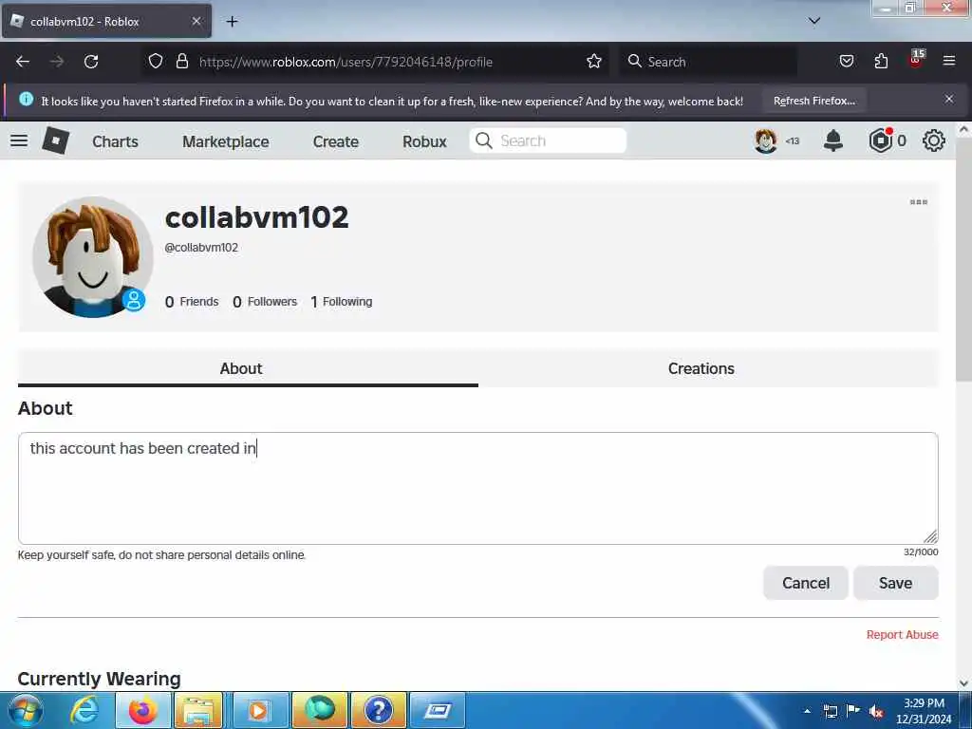Click the Currently Wearing heading
This screenshot has width=972, height=729.
point(99,679)
